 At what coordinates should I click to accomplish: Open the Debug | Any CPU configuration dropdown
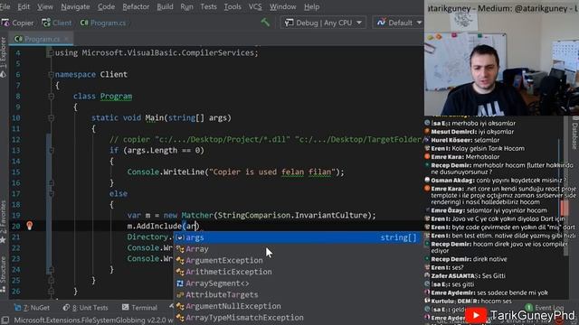[x=324, y=23]
